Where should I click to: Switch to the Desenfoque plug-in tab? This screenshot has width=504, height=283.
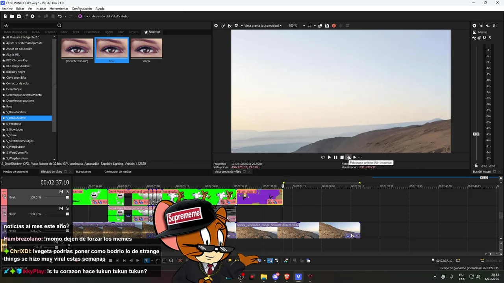[92, 32]
